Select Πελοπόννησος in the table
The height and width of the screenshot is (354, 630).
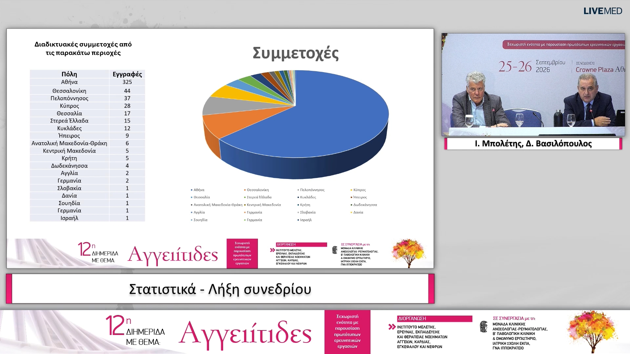point(69,98)
